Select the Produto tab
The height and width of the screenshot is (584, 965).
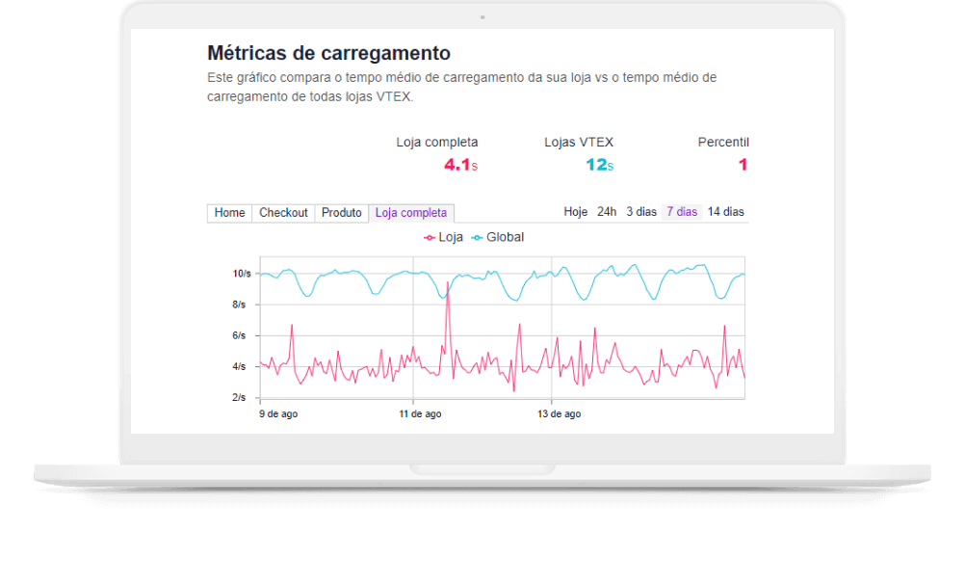[342, 213]
